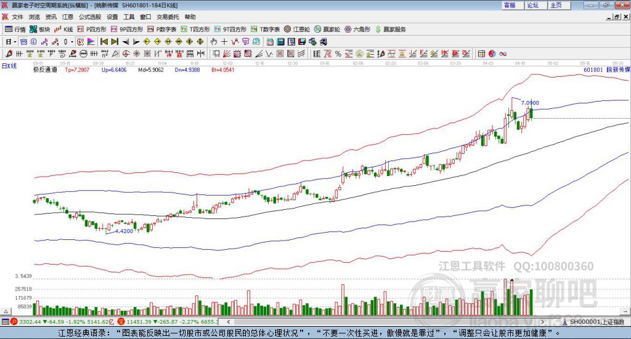Click the last yellow diamond four-arrow icon
Image resolution: width=631 pixels, height=339 pixels.
[x=200, y=42]
